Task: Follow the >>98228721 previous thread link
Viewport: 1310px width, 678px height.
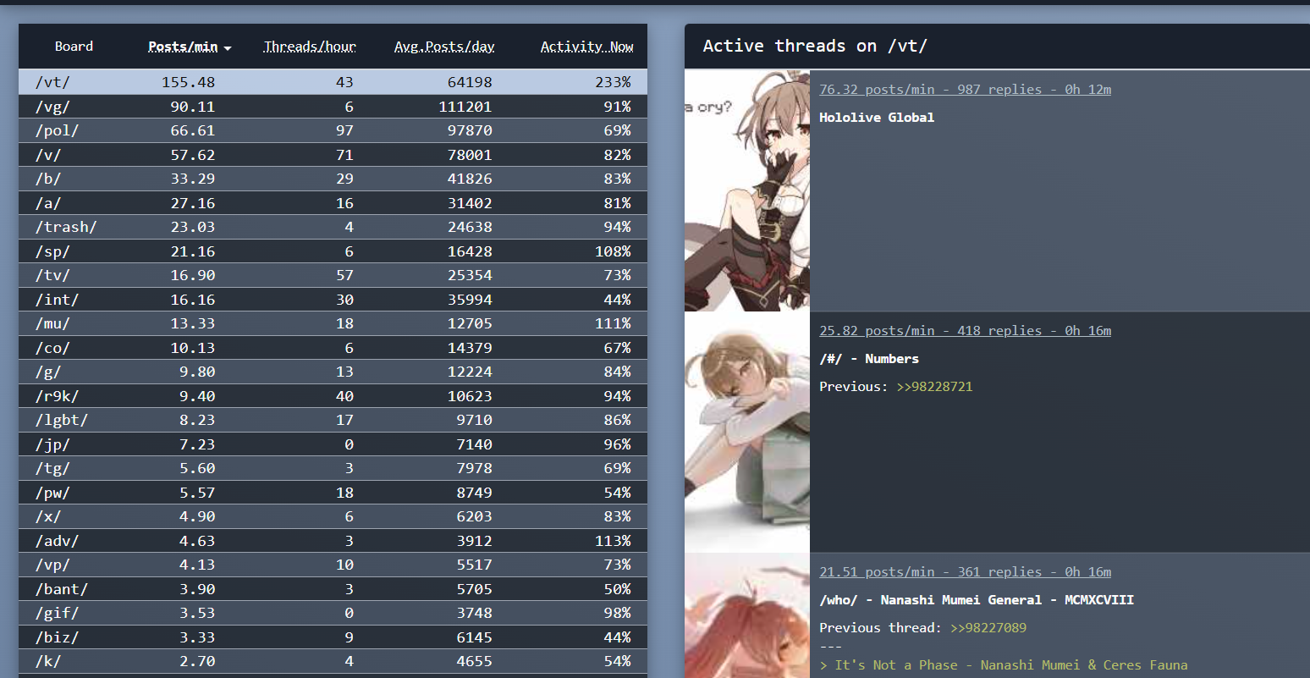Action: (x=934, y=387)
